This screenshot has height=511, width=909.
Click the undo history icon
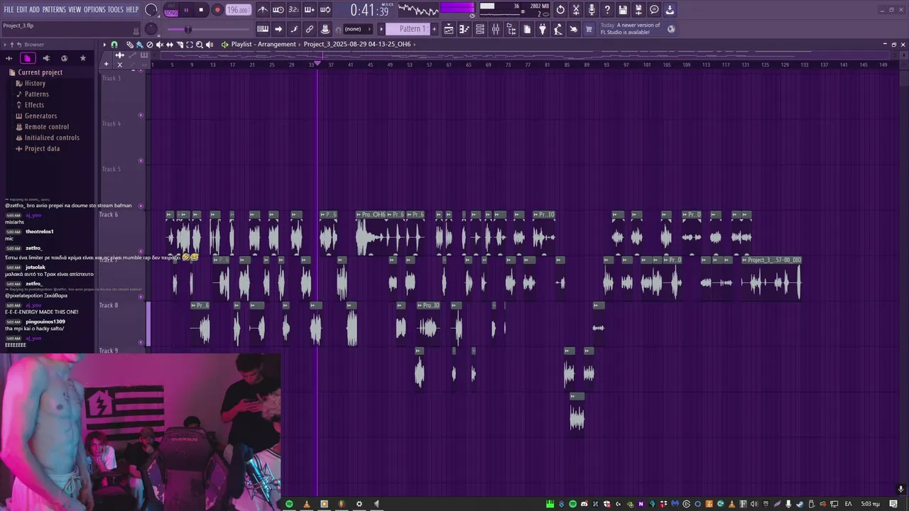pos(560,10)
